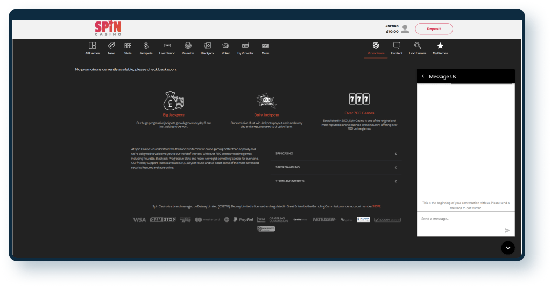The image size is (551, 287).
Task: Click the Jordan account avatar icon
Action: [405, 29]
